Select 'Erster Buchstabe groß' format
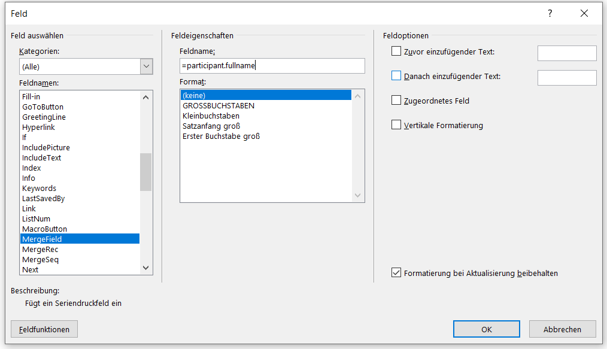The image size is (607, 349). coord(221,136)
